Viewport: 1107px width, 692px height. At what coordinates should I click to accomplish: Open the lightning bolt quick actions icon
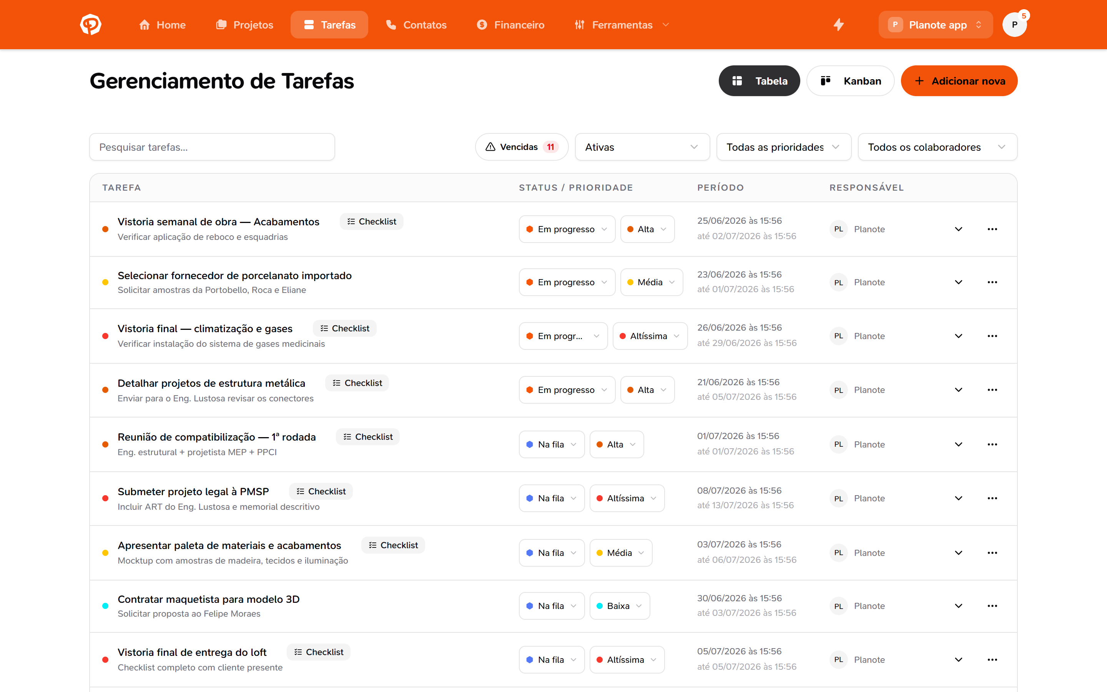[838, 25]
